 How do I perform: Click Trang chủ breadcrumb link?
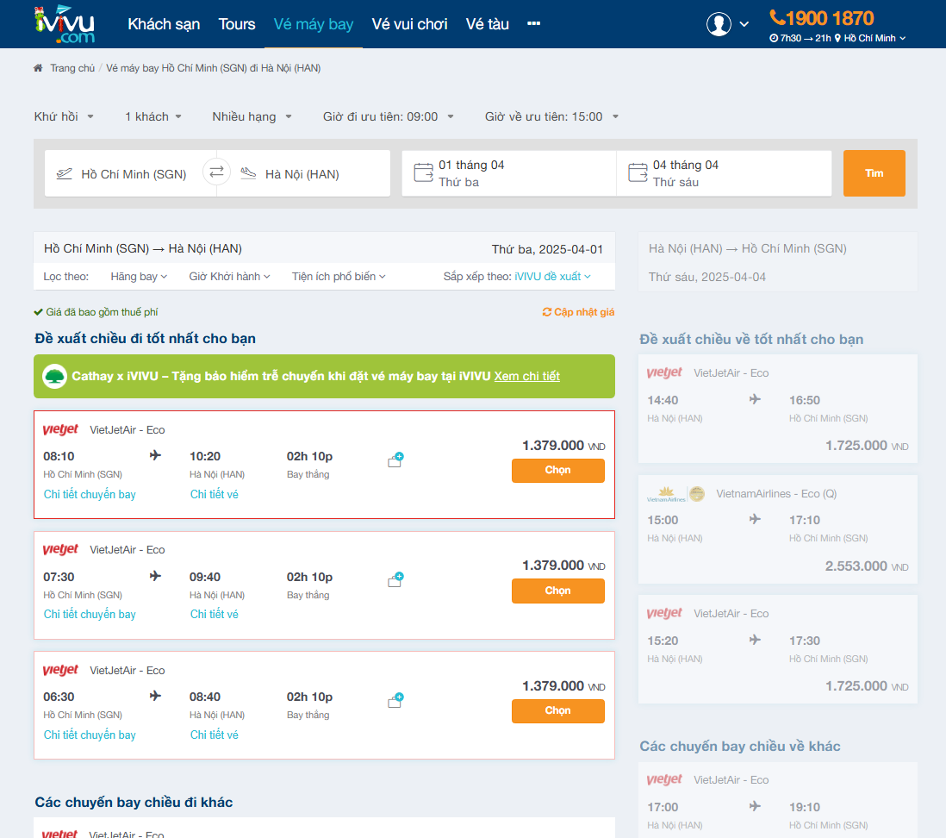tap(72, 68)
